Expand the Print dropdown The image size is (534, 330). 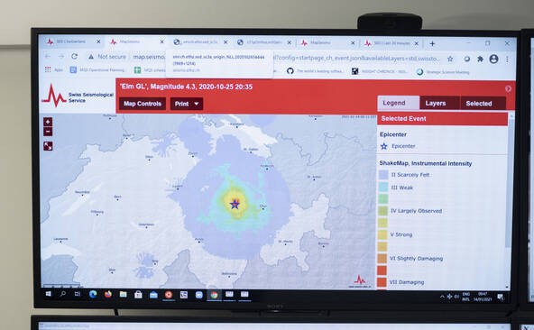(187, 104)
